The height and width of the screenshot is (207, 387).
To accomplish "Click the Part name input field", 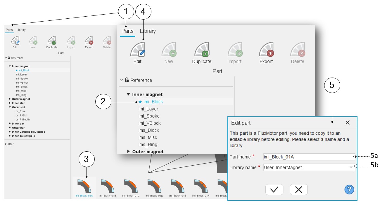I will (309, 157).
